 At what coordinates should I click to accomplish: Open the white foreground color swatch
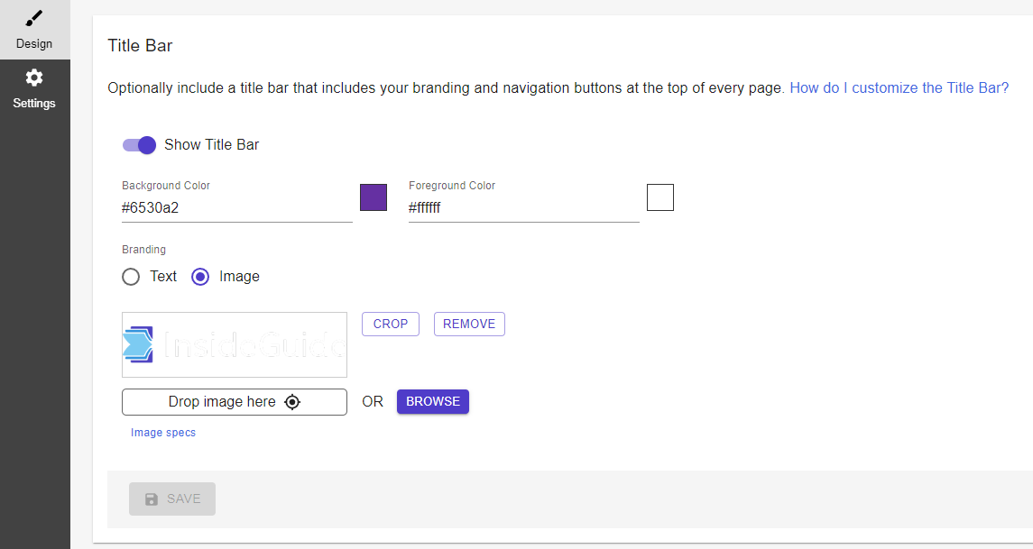[660, 197]
